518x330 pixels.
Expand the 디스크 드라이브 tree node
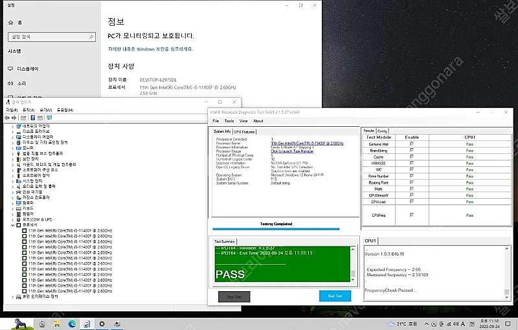coord(12,131)
